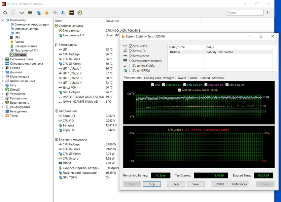Expand the Системная плата tree node
The image size is (281, 202).
pyautogui.click(x=2, y=59)
